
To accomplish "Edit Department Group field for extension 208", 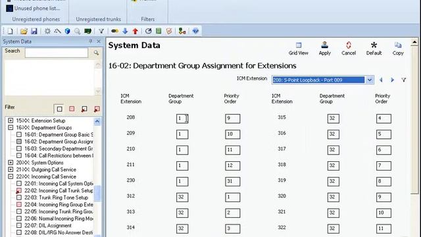I will pyautogui.click(x=182, y=118).
